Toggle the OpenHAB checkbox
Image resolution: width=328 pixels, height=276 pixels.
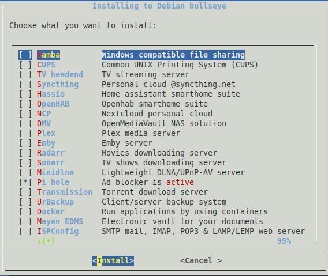click(25, 104)
